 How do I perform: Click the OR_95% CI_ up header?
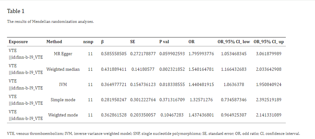point(269,42)
